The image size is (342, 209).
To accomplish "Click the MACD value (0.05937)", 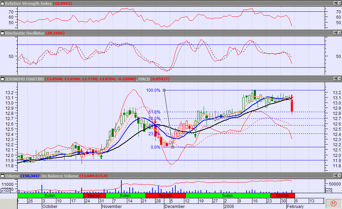I will coord(160,79).
